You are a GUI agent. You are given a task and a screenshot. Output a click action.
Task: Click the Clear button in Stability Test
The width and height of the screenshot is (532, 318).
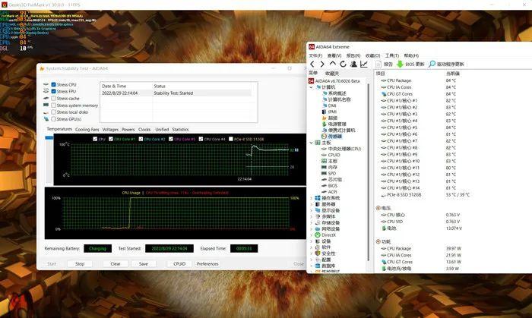point(116,264)
